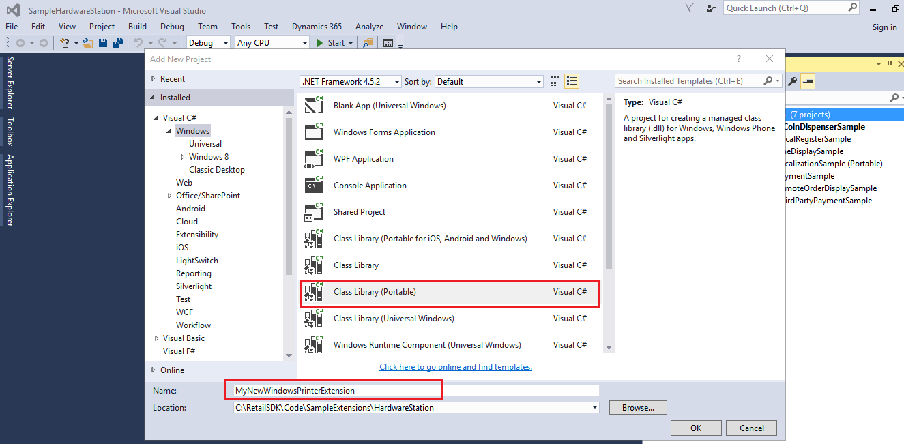
Task: Click the toolbar window icon after Find in Files
Action: (x=388, y=42)
